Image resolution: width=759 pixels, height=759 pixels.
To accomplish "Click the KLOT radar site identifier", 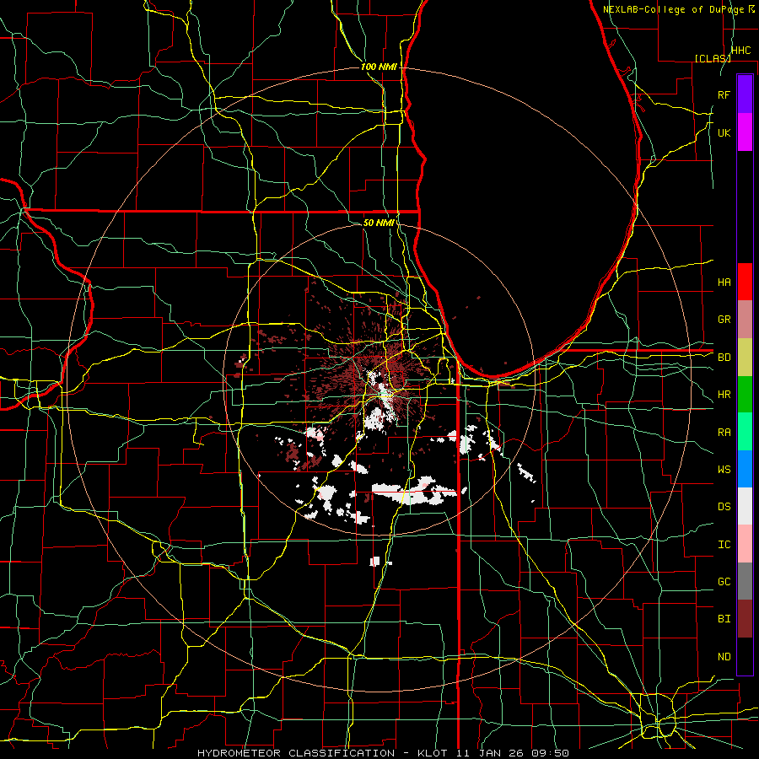I will 433,753.
